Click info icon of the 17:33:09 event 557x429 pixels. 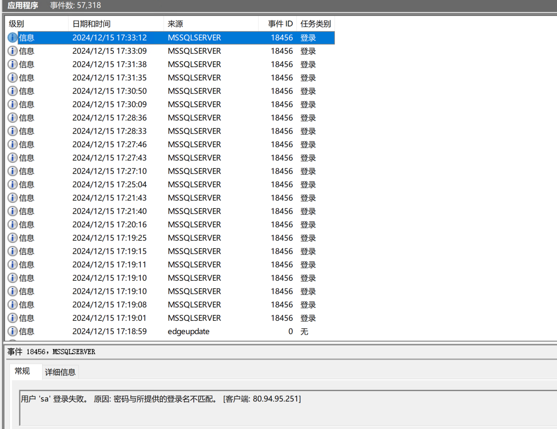click(x=12, y=51)
